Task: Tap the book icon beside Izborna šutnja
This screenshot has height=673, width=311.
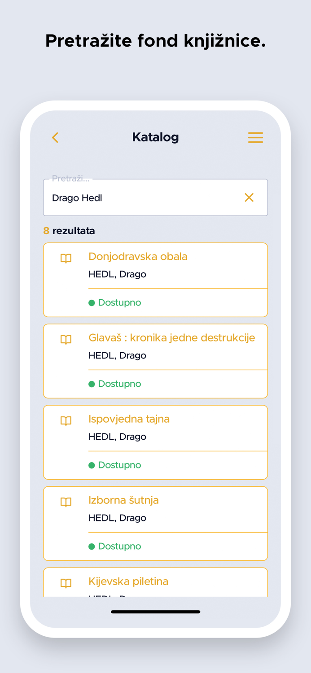Action: pos(66,503)
